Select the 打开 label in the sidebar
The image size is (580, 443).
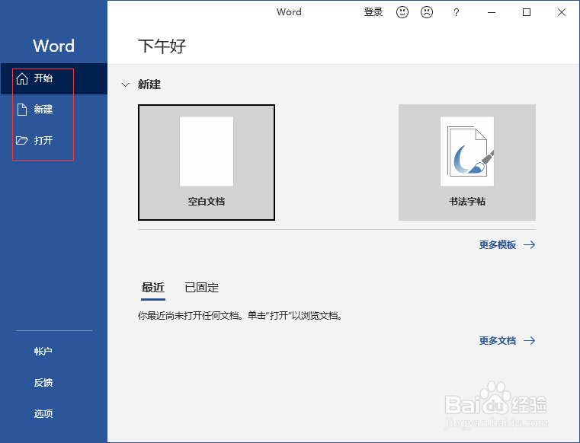(x=43, y=140)
